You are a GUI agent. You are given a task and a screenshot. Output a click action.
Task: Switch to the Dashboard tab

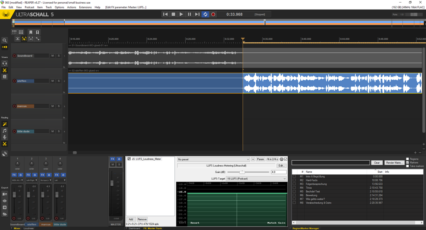click(134, 228)
